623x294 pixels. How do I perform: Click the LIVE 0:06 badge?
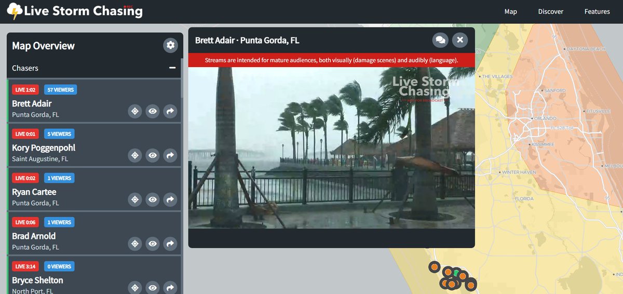(x=26, y=222)
